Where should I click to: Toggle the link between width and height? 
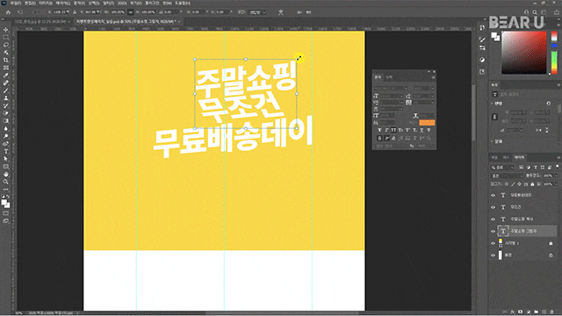[x=131, y=12]
